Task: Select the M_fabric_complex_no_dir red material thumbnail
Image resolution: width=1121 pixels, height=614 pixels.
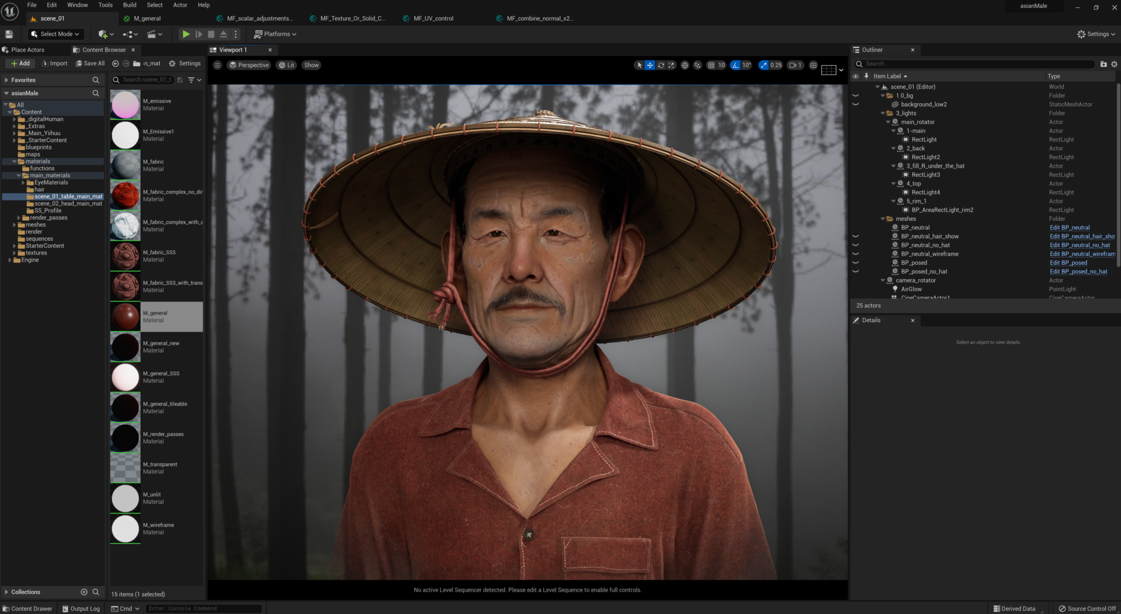Action: pos(125,196)
